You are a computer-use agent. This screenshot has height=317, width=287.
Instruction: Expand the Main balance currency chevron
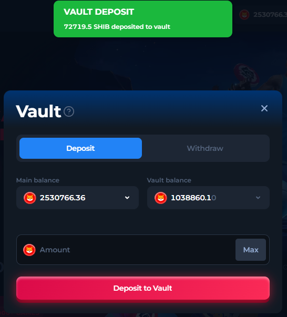pyautogui.click(x=127, y=198)
